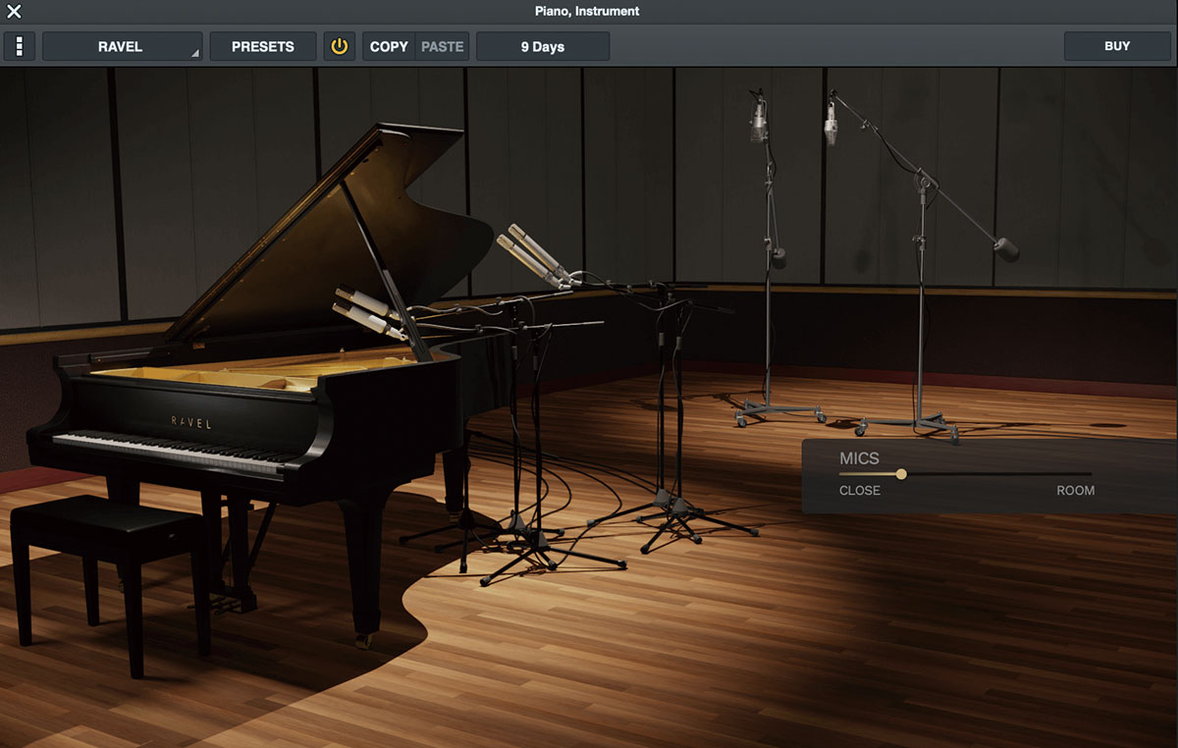1178x748 pixels.
Task: Paste the copied settings
Action: (443, 46)
